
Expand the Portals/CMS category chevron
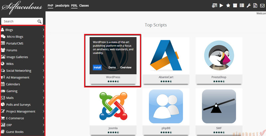43,43
